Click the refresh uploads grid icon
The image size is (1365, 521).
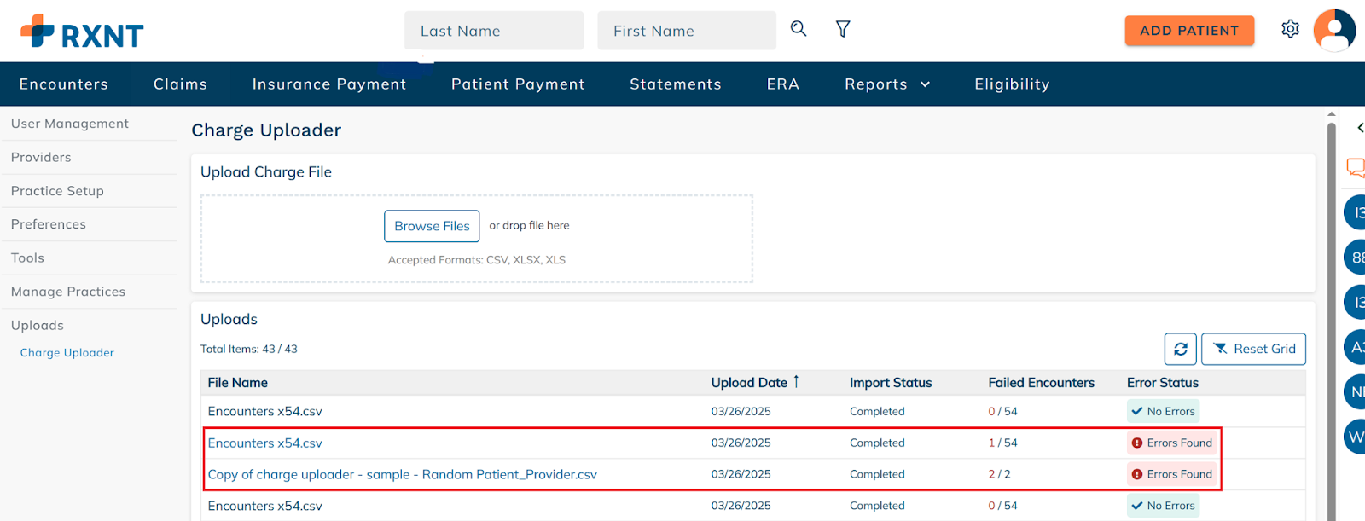click(1181, 349)
